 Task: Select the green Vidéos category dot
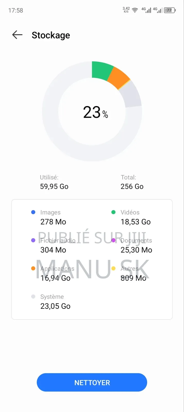113,212
